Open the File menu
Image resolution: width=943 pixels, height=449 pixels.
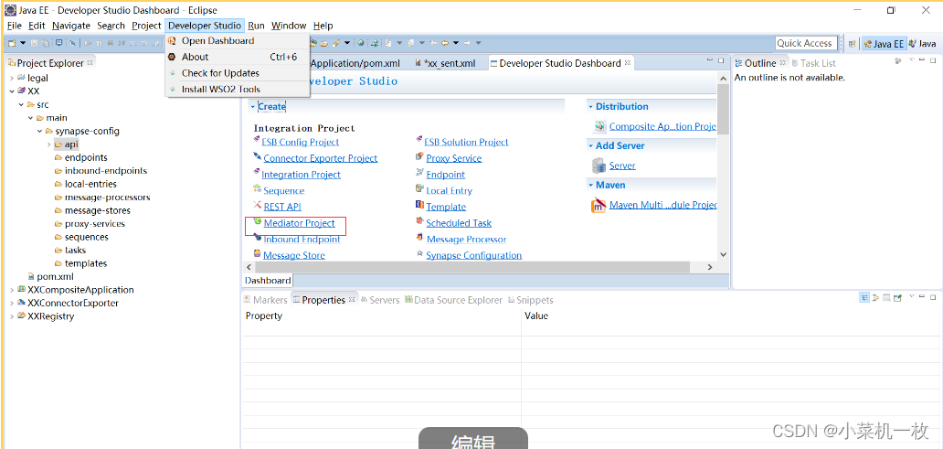tap(15, 26)
